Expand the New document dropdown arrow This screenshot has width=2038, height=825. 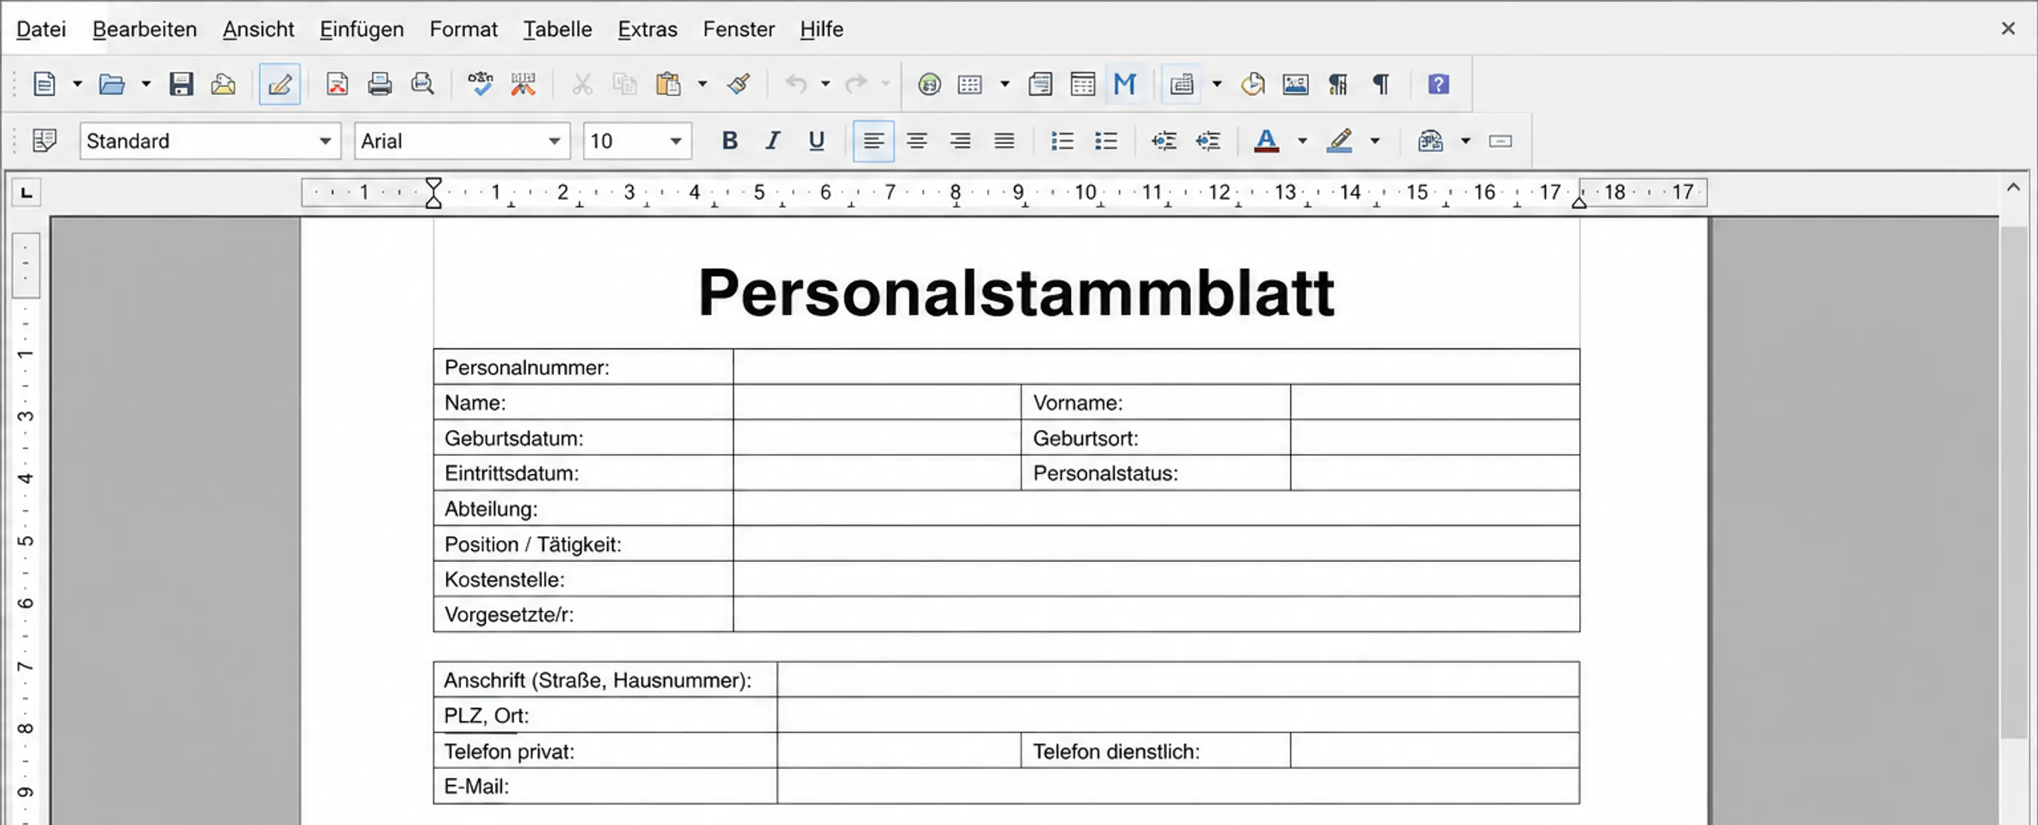pyautogui.click(x=78, y=84)
